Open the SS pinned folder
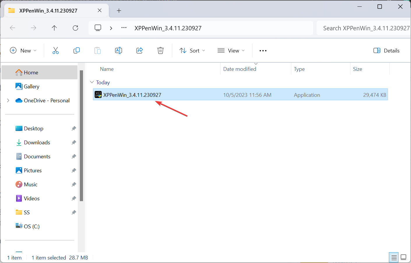The image size is (411, 263). tap(27, 212)
